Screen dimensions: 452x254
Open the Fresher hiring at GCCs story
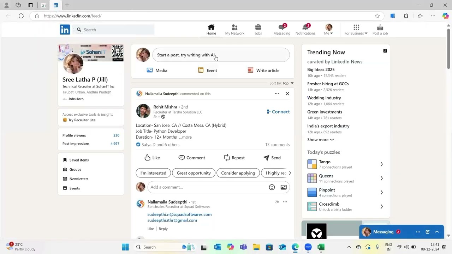point(328,84)
